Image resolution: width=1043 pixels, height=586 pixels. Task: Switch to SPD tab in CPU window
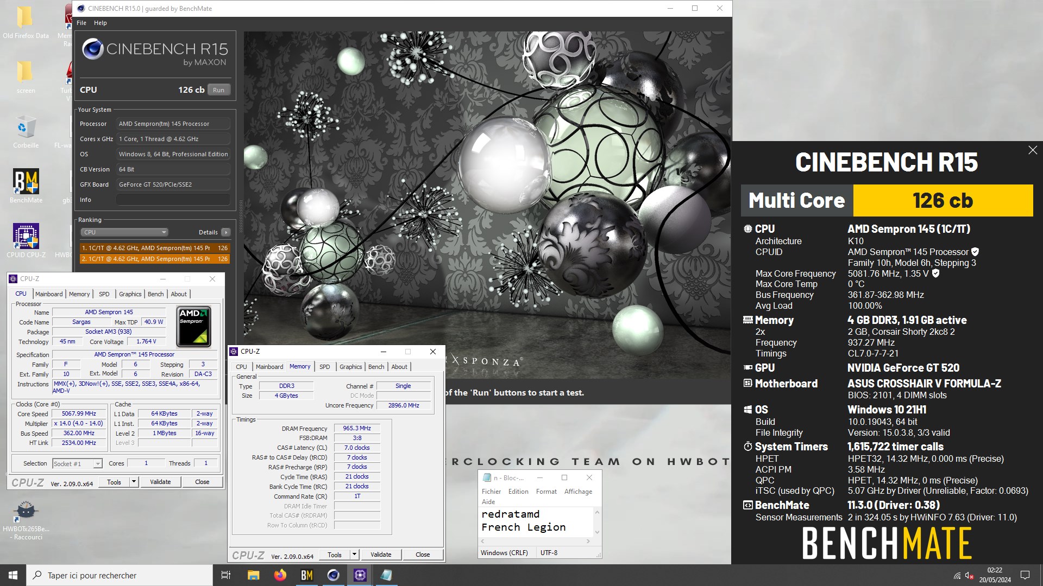[x=104, y=294]
